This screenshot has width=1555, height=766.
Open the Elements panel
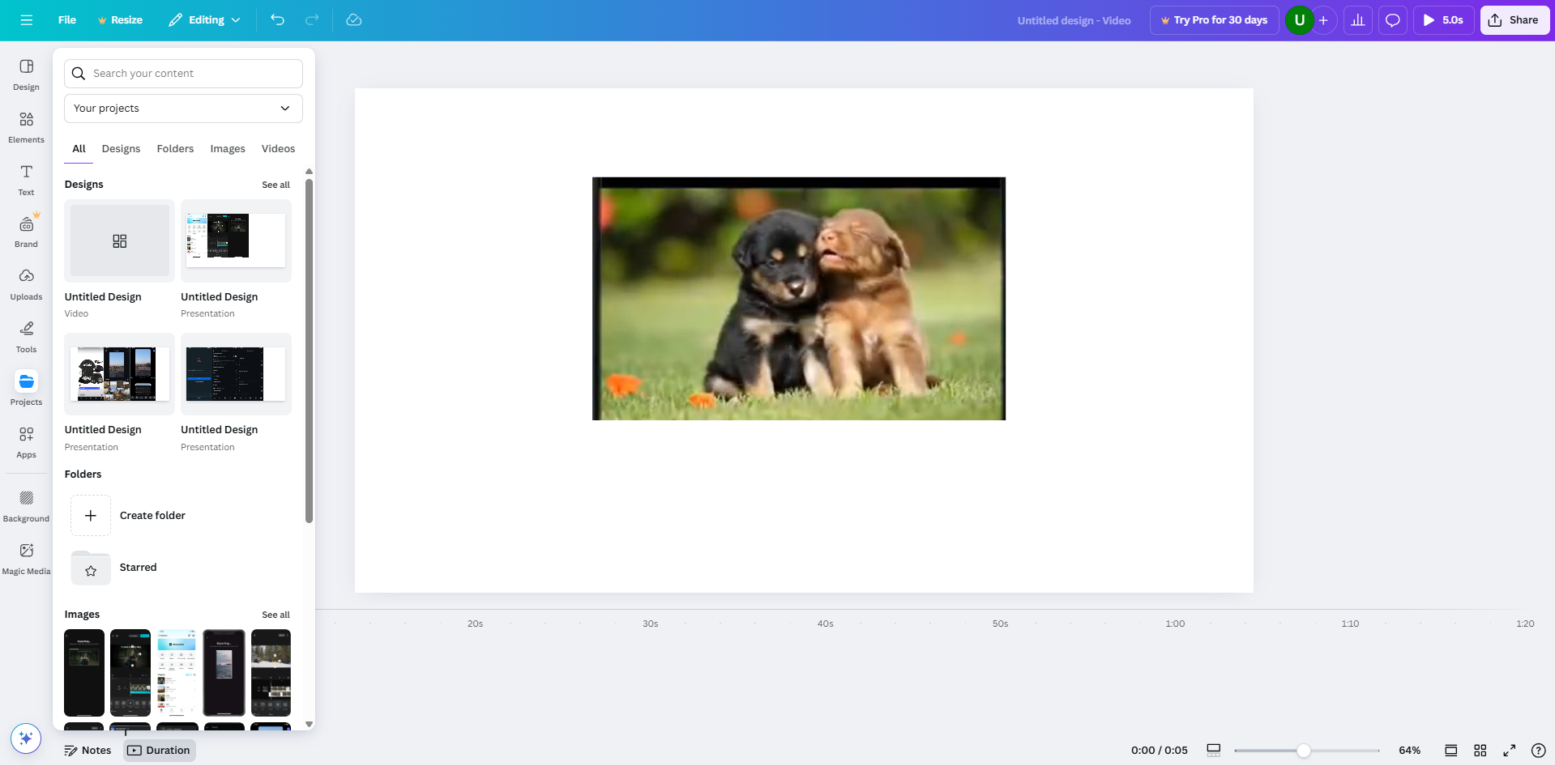[25, 126]
